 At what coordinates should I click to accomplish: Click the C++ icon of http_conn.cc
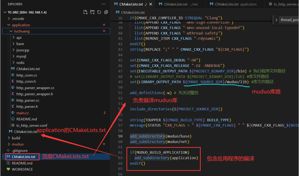point(13,75)
